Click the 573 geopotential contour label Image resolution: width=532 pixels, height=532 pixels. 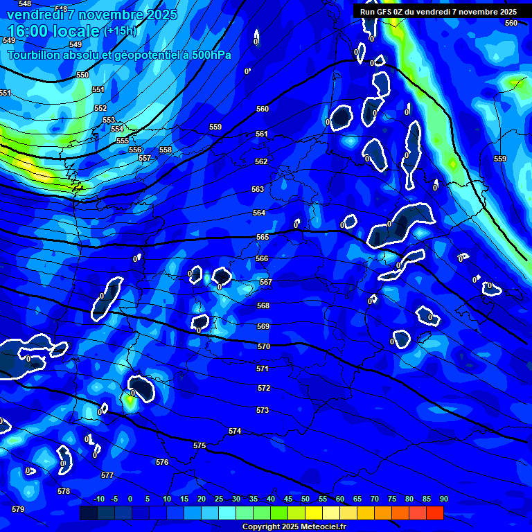coord(263,410)
